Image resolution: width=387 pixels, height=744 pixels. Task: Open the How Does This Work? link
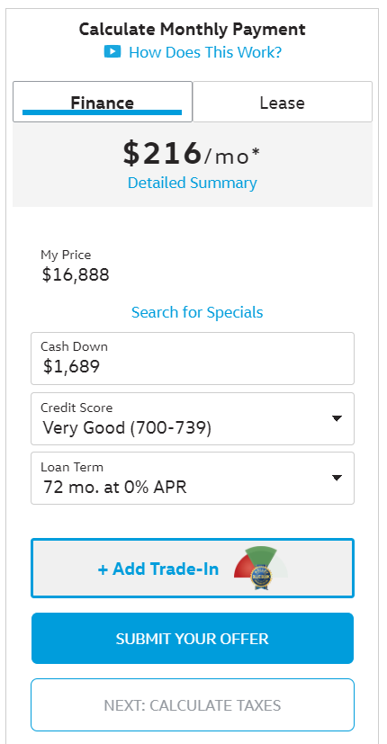[x=205, y=51]
